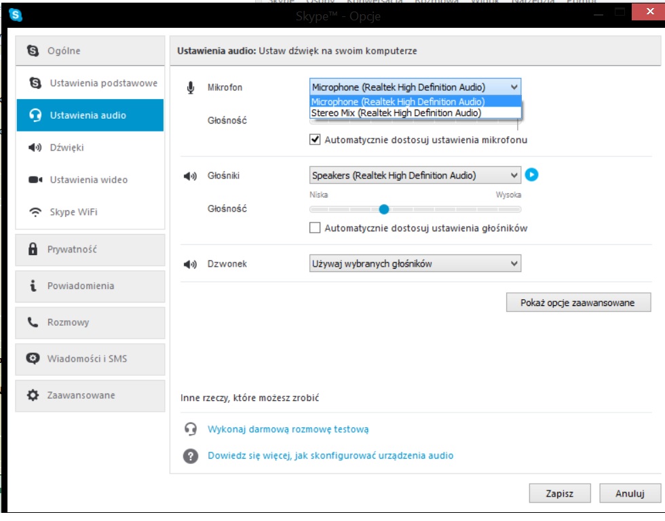Viewport: 665px width, 521px height.
Task: Click the Skype™ - Opcje window title
Action: 338,16
